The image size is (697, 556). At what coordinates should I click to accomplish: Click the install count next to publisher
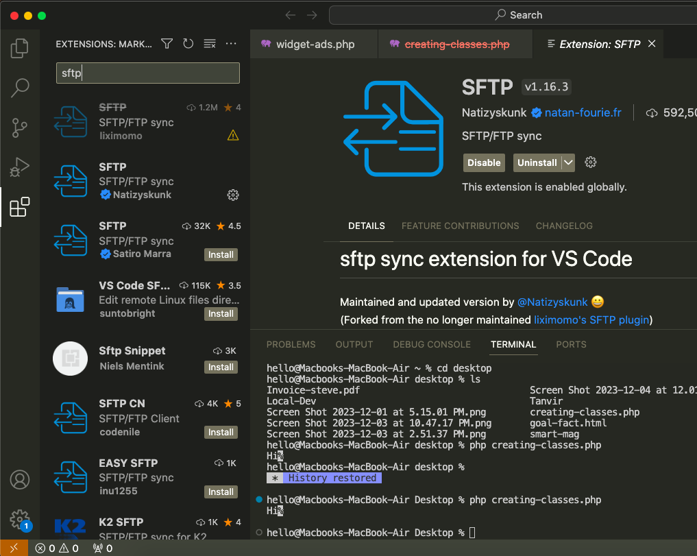point(671,113)
